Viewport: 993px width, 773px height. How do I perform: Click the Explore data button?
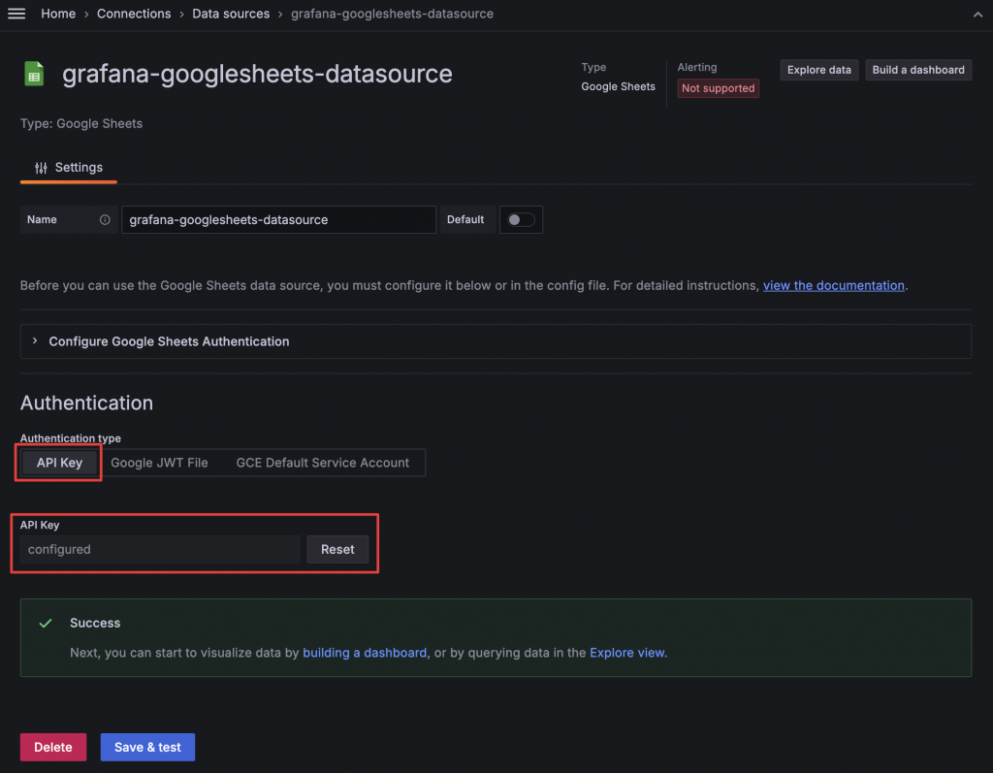click(818, 70)
